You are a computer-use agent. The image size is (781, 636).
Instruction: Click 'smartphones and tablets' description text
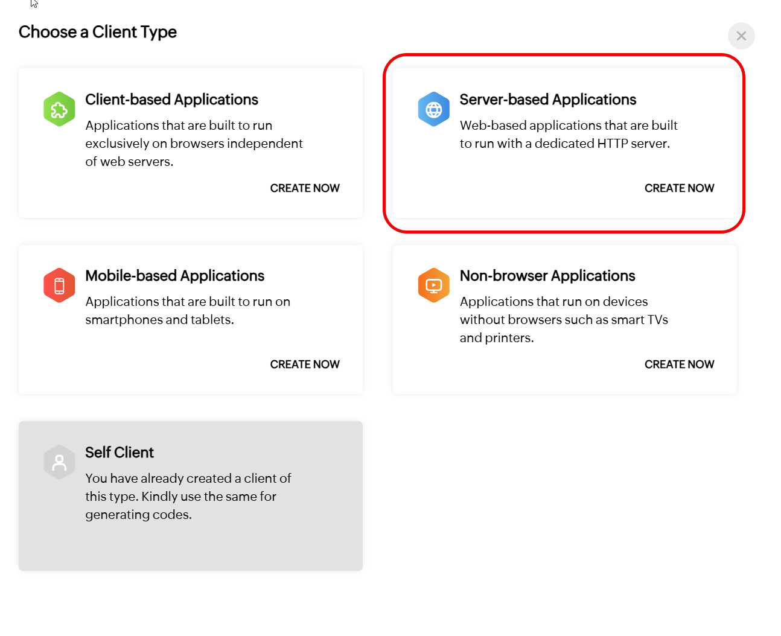(x=159, y=320)
